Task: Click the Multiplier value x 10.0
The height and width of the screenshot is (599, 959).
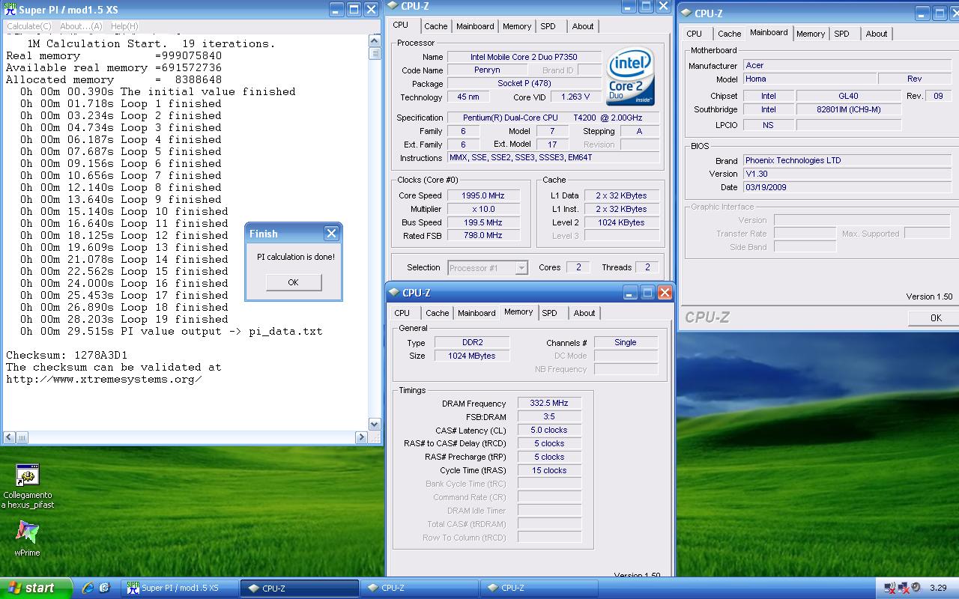Action: point(483,209)
